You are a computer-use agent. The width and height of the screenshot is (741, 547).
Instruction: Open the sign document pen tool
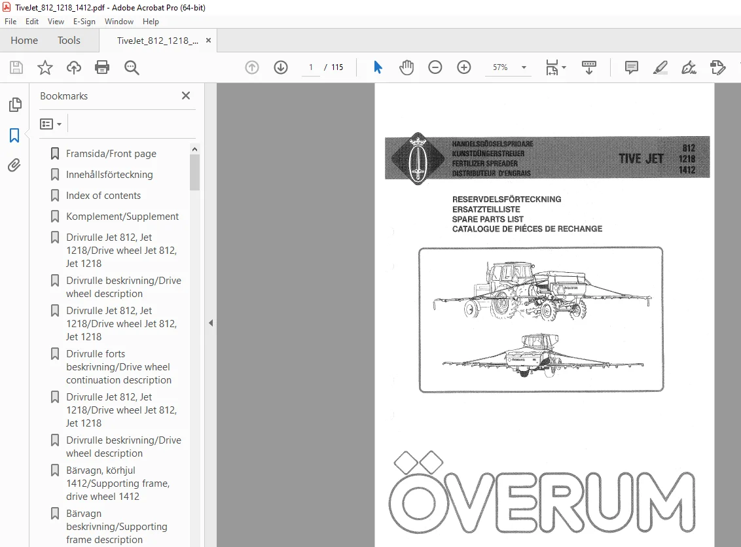[689, 67]
